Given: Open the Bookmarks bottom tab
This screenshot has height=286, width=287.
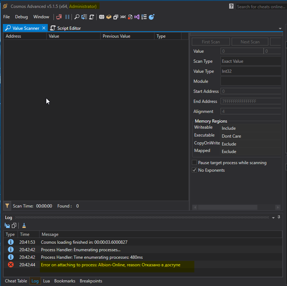Looking at the screenshot, I should click(65, 281).
